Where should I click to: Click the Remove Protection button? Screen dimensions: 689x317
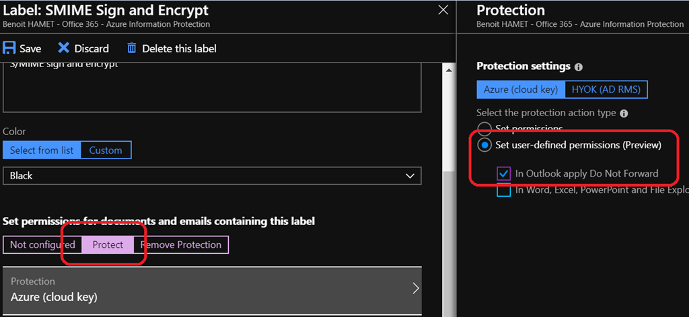(x=181, y=244)
